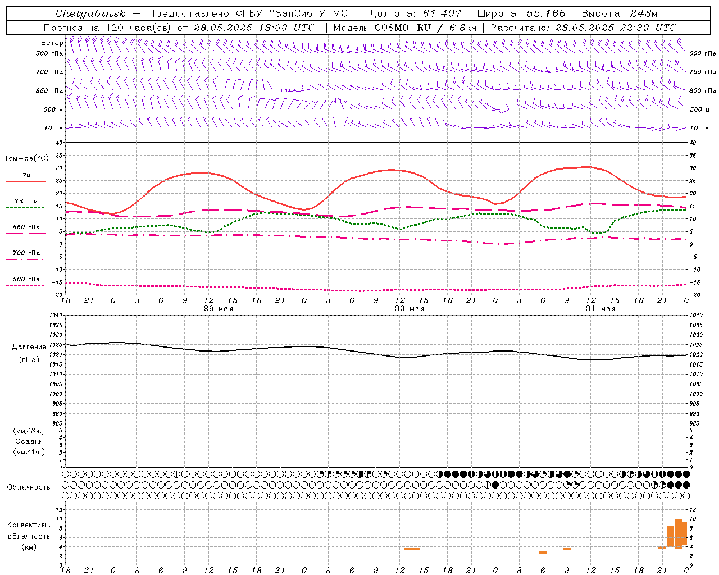Screen dimensions: 719x575
Task: Click the filled mid-level cloud circle at 31 мая midnight
Action: pyautogui.click(x=495, y=485)
